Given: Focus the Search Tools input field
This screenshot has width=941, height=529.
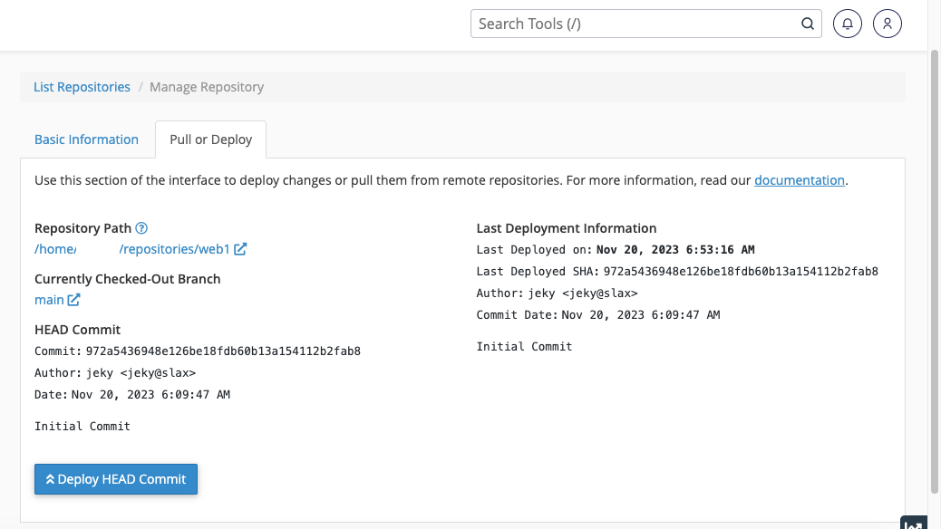Looking at the screenshot, I should coord(635,24).
